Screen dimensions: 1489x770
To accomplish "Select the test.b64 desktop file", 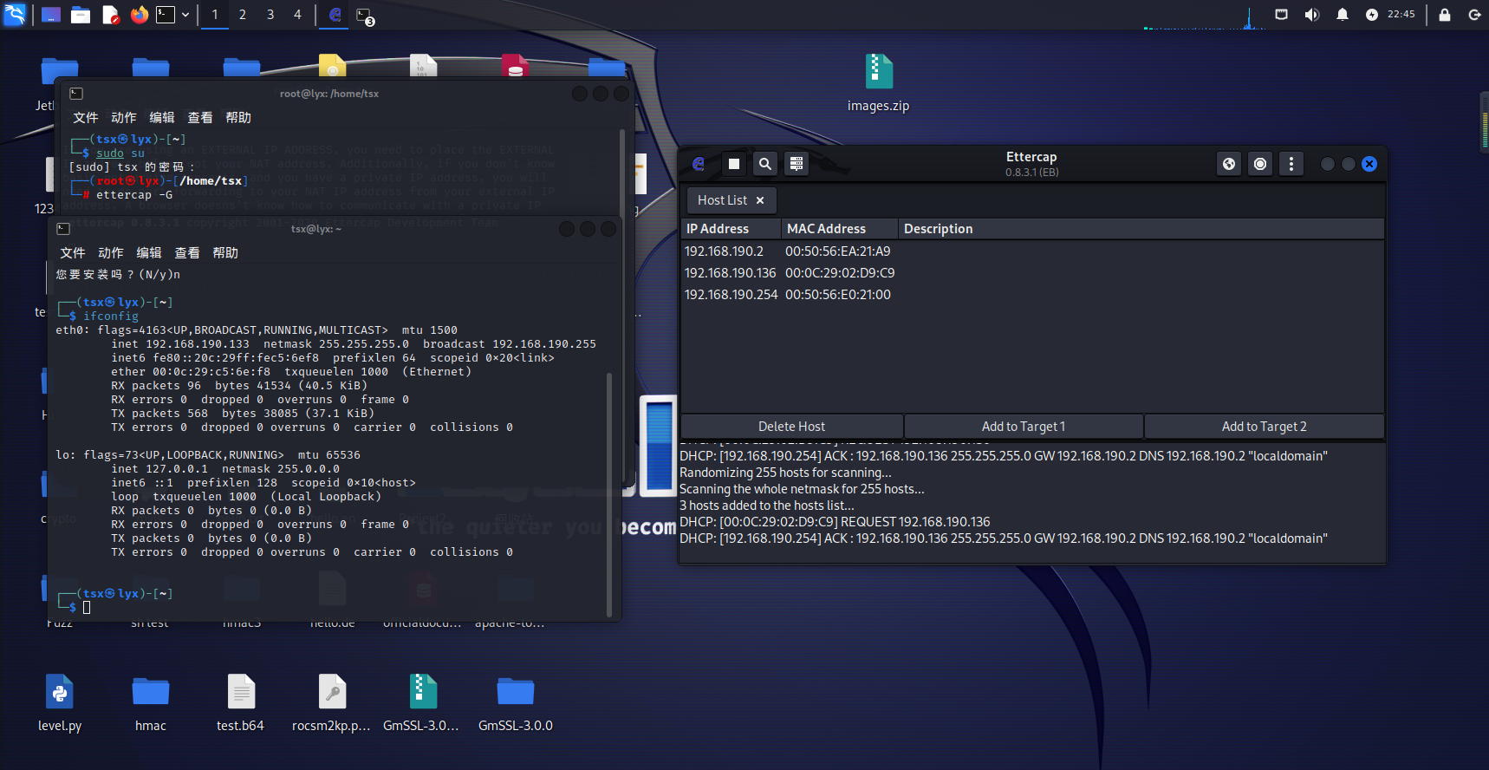I will pos(241,703).
